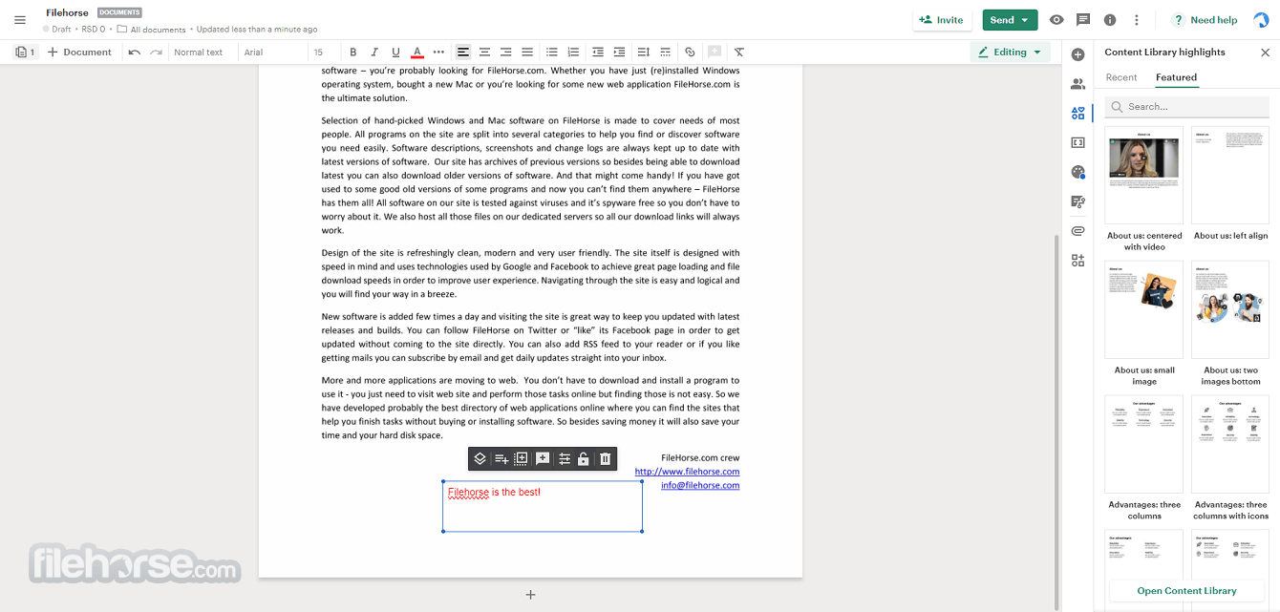Image resolution: width=1280 pixels, height=612 pixels.
Task: Center align the text
Action: [484, 53]
